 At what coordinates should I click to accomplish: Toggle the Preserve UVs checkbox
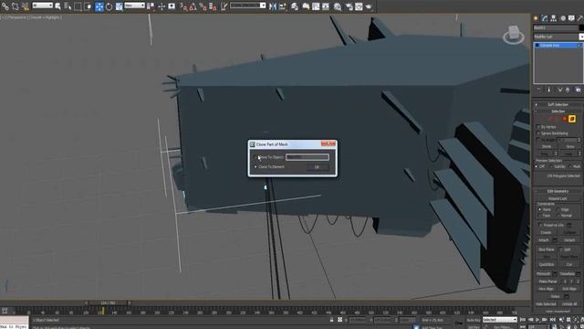[540, 226]
